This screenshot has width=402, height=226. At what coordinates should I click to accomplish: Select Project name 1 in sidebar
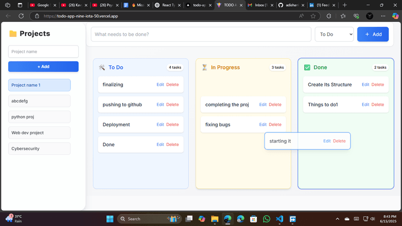[39, 85]
